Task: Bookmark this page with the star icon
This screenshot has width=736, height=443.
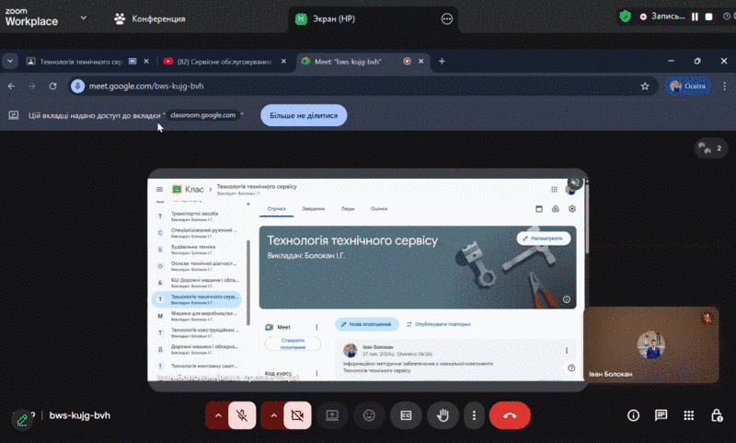Action: [x=645, y=86]
